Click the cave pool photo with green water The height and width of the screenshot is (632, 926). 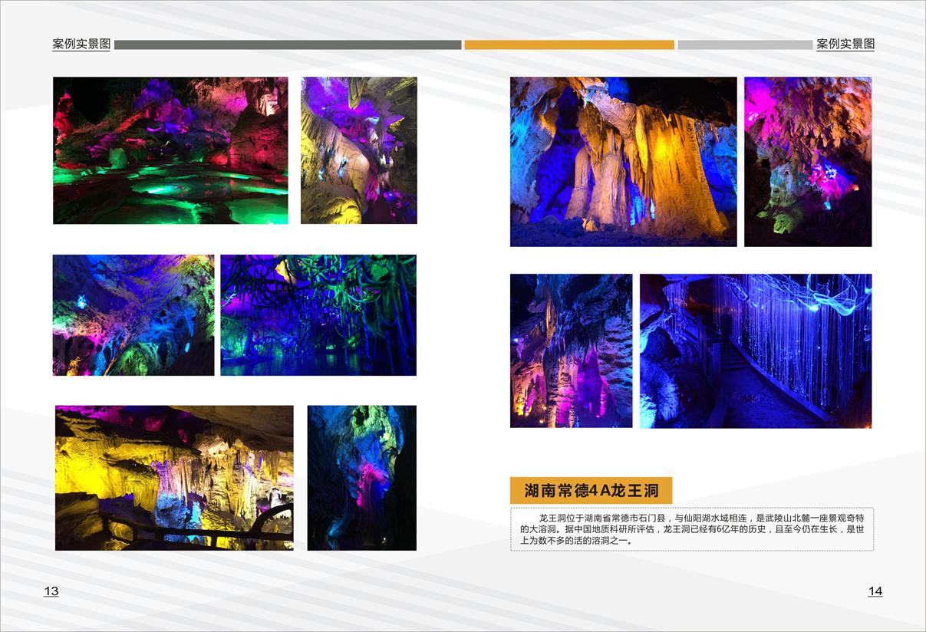(170, 150)
